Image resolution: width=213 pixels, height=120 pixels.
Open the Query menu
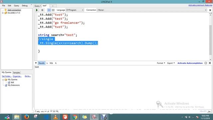16,6
